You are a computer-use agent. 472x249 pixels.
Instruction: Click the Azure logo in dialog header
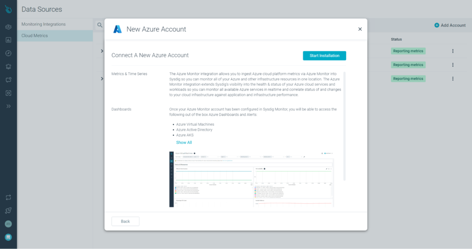(x=117, y=29)
